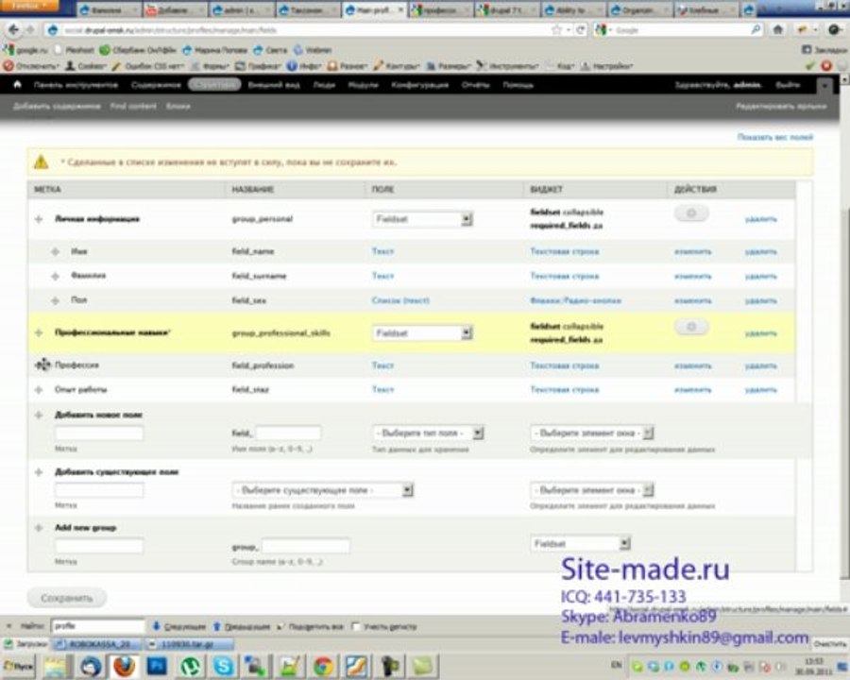The image size is (850, 680).
Task: Enable the Учесть регистр checkbox
Action: coord(356,626)
